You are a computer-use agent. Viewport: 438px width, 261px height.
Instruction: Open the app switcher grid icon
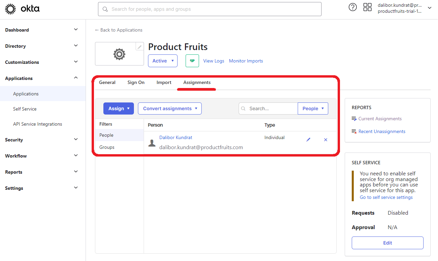pyautogui.click(x=367, y=7)
